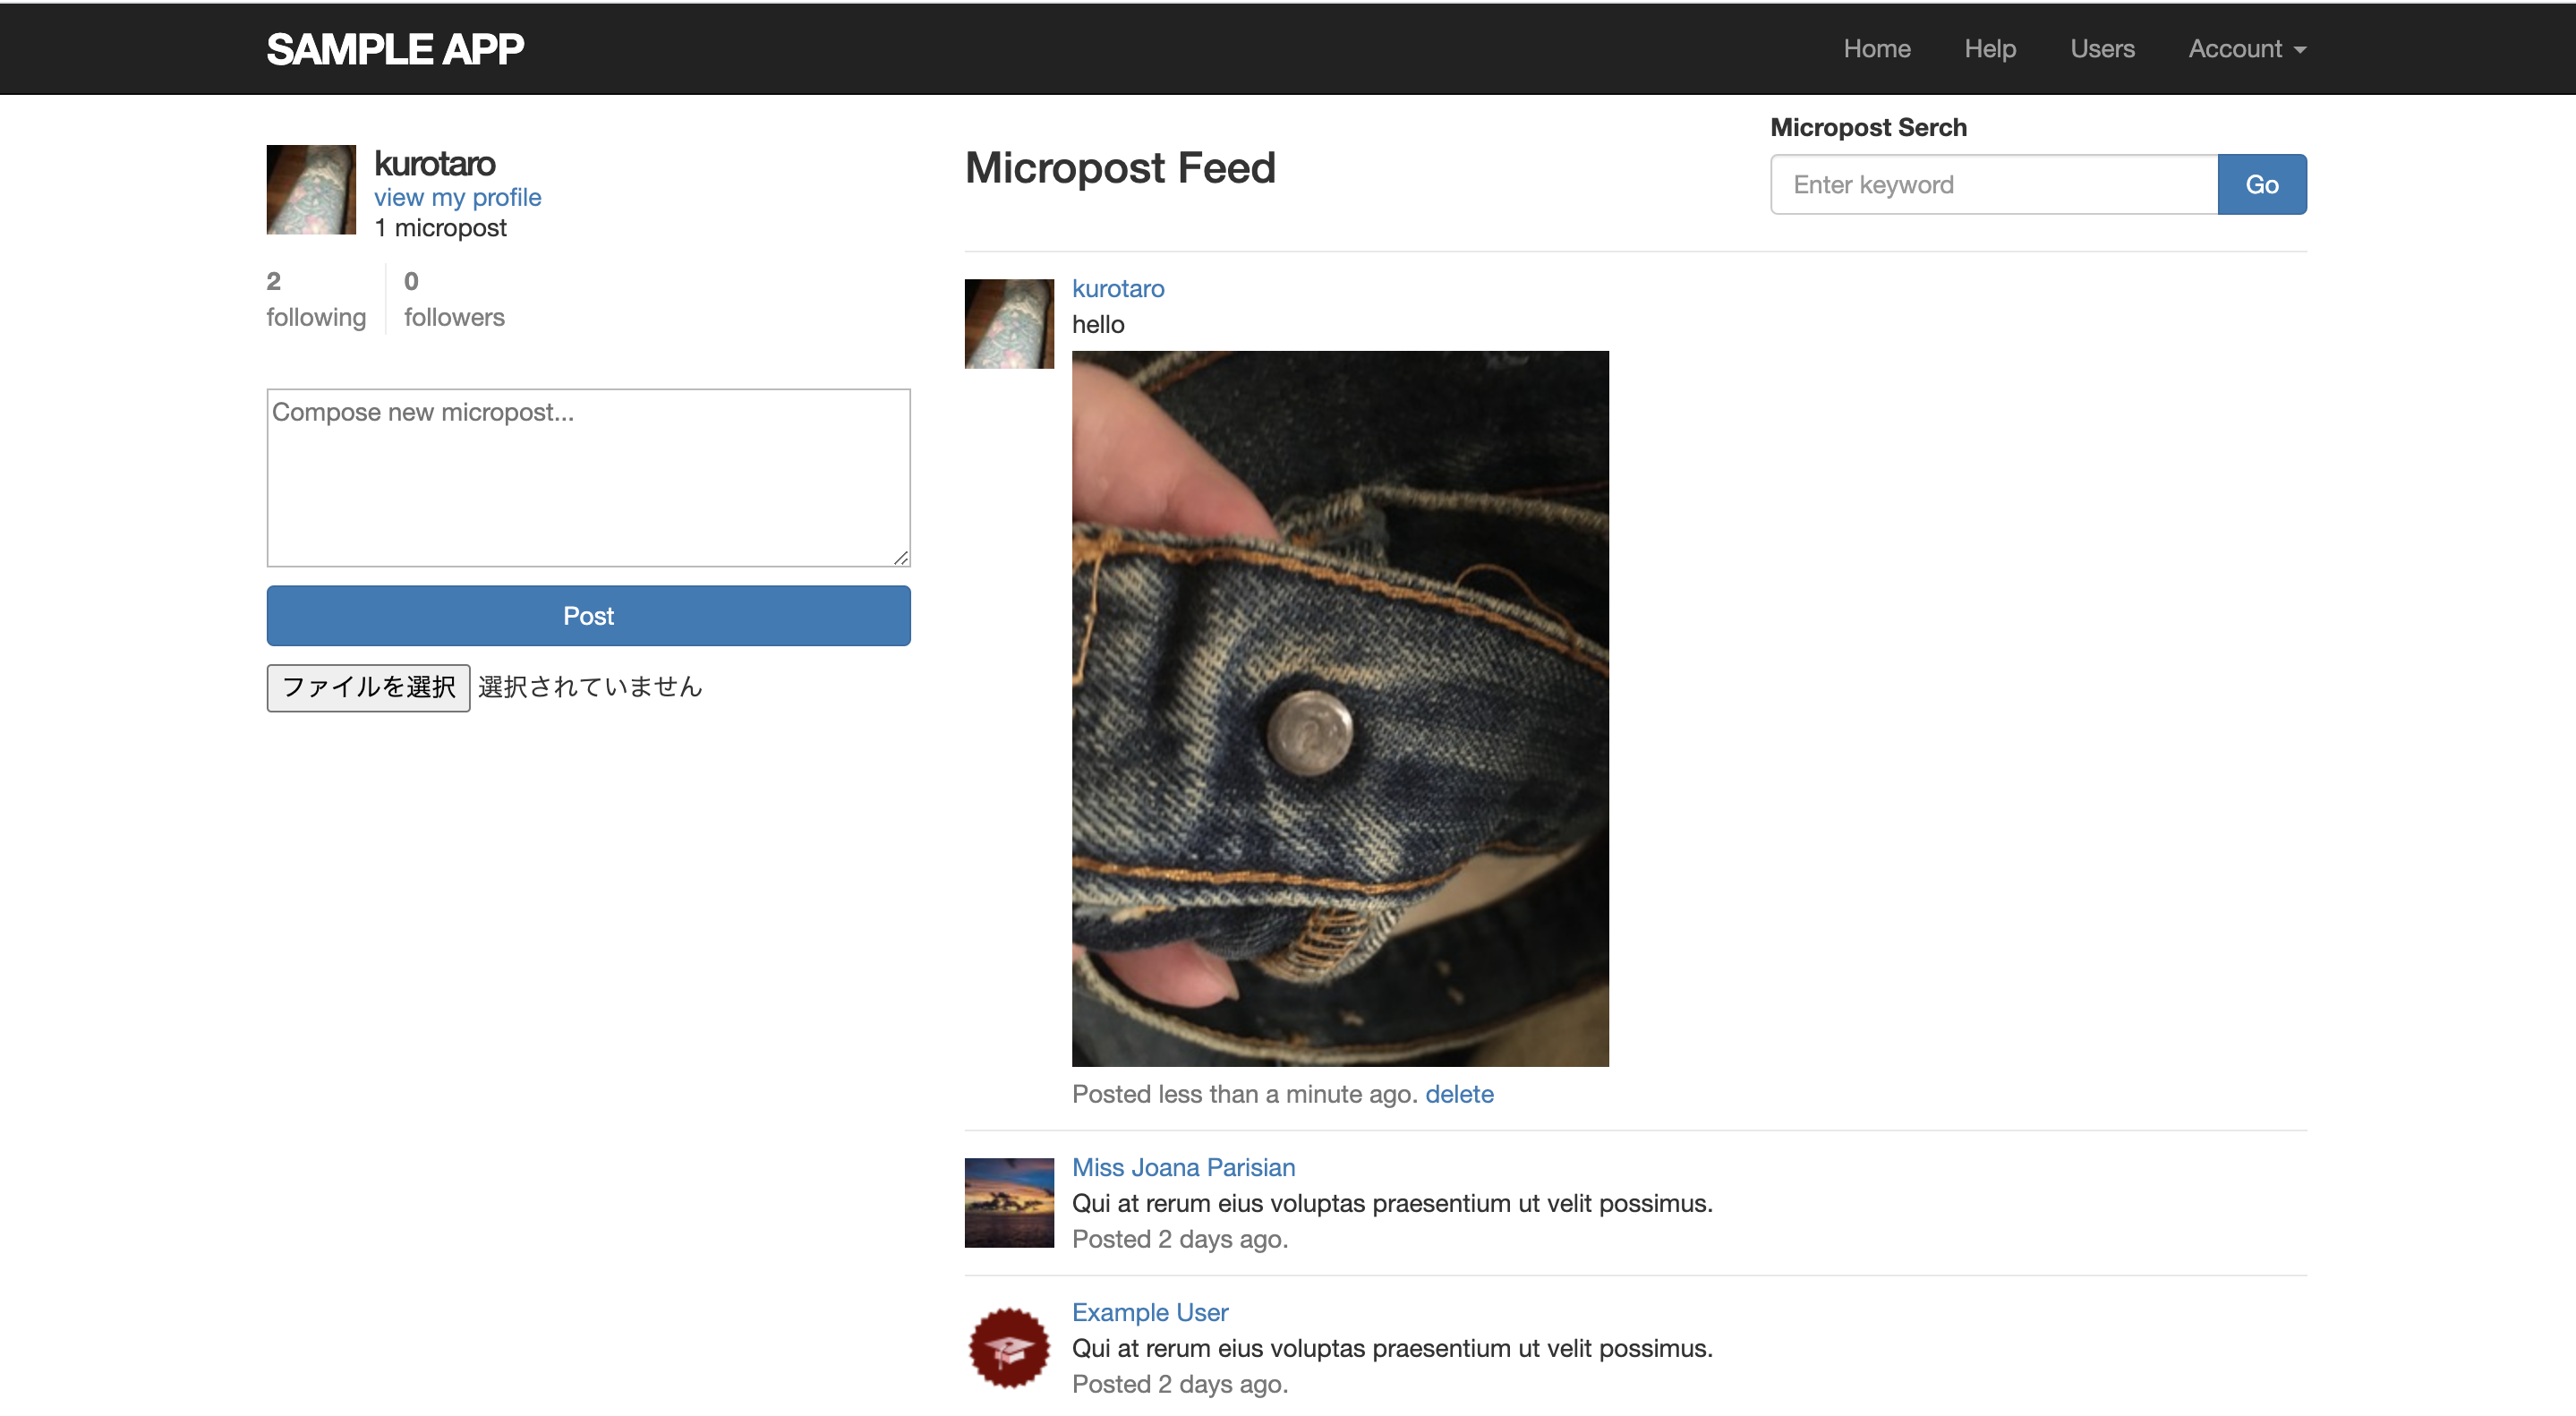Delete the hello micropost
This screenshot has height=1416, width=2576.
pyautogui.click(x=1458, y=1094)
